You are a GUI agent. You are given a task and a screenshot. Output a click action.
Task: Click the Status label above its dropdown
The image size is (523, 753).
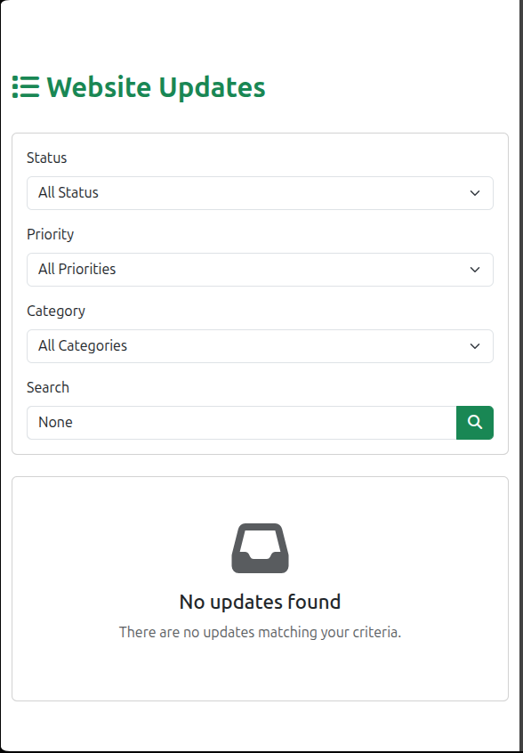pyautogui.click(x=45, y=158)
